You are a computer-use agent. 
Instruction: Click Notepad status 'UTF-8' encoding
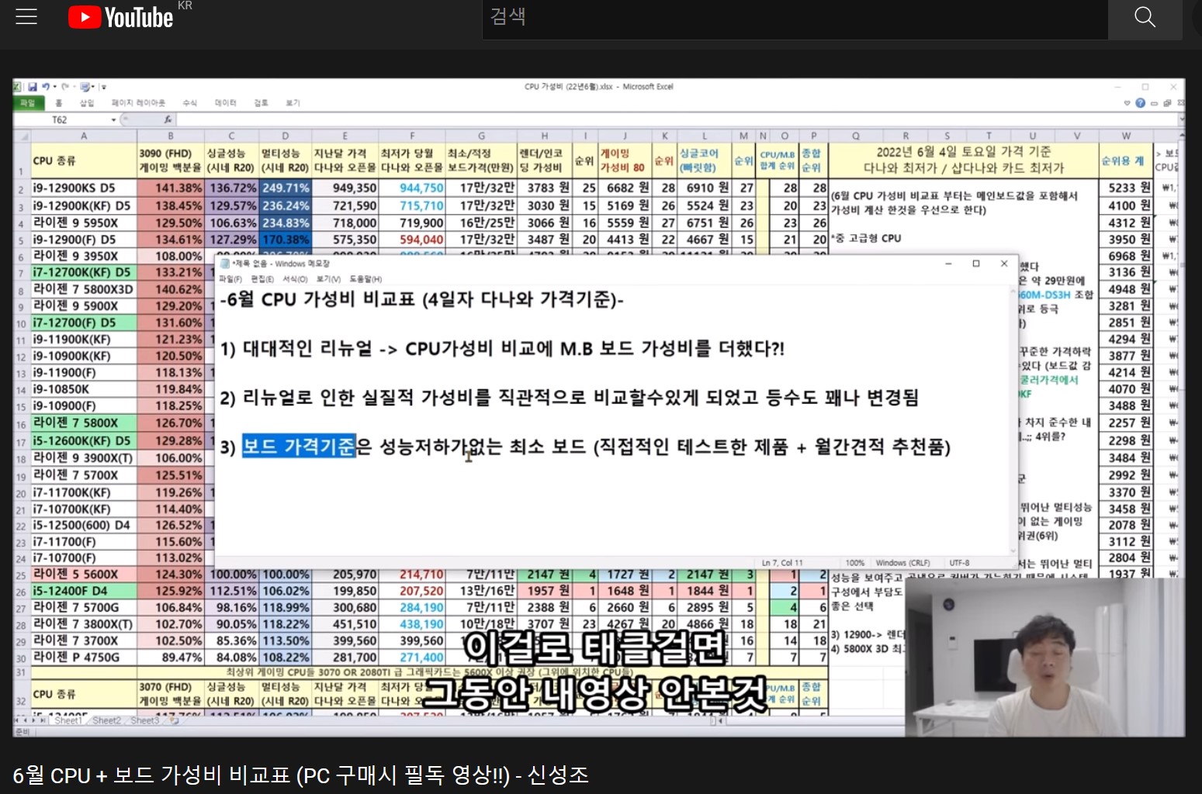point(959,563)
